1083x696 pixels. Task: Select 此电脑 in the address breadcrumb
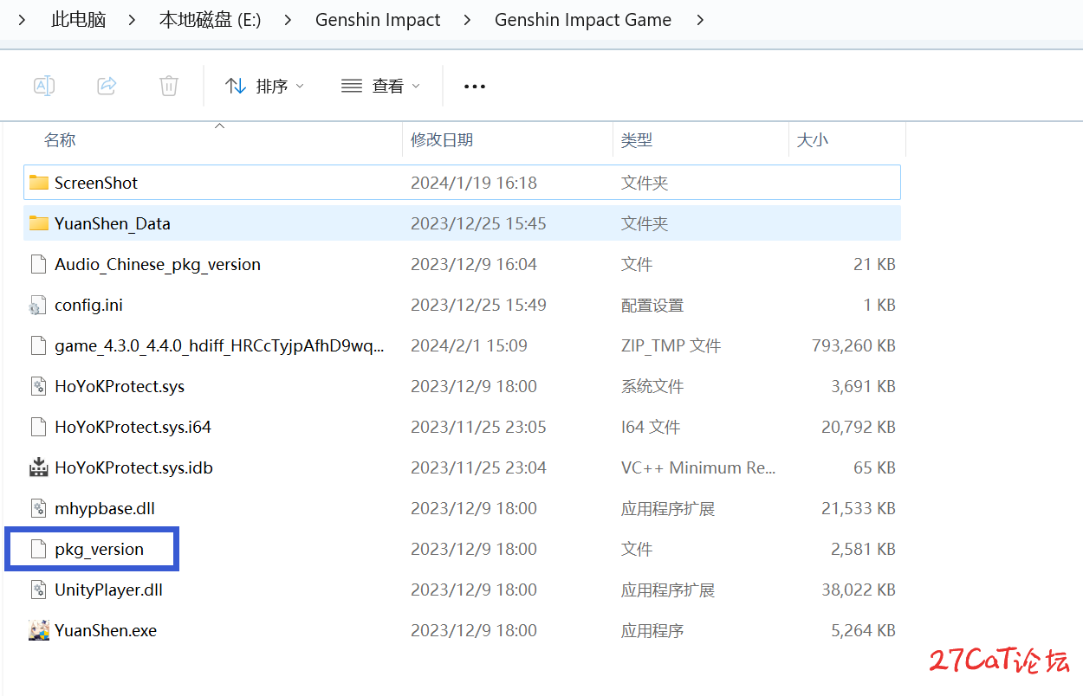79,19
